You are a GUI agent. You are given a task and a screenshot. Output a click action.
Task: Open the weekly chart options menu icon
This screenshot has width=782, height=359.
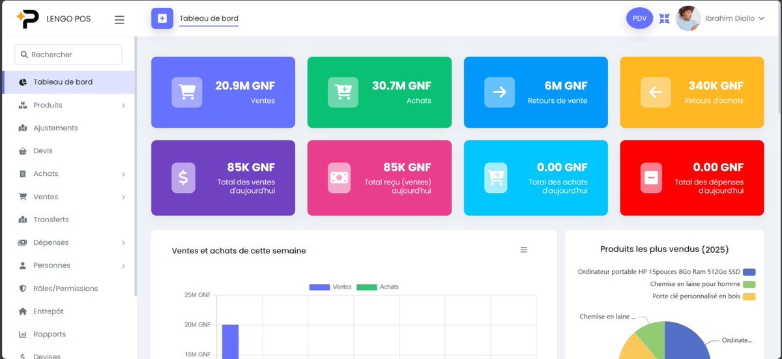point(524,250)
